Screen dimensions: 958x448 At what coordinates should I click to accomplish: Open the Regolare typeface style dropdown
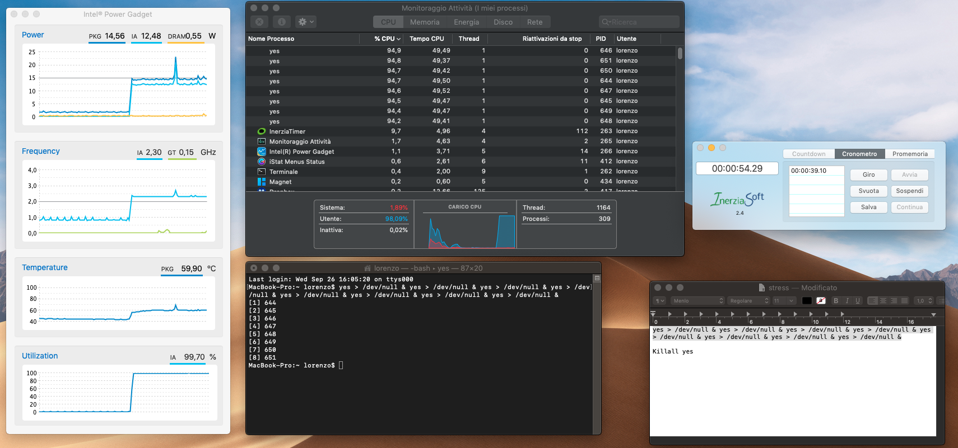click(748, 301)
